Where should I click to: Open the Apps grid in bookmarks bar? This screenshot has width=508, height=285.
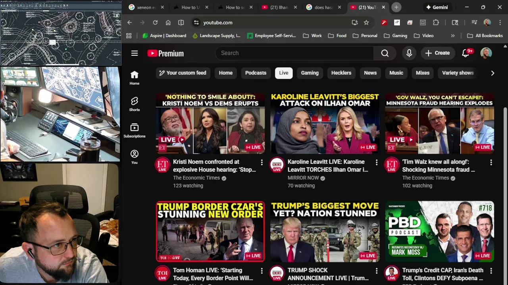click(129, 36)
